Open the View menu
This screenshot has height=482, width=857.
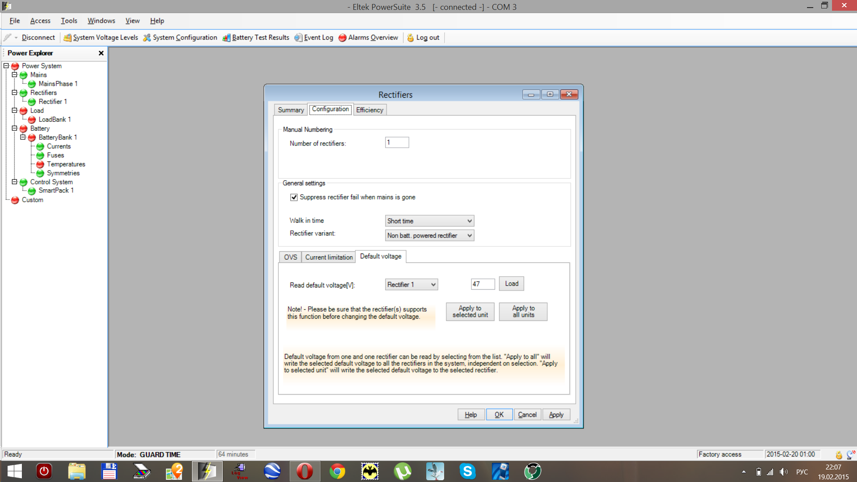click(x=133, y=21)
